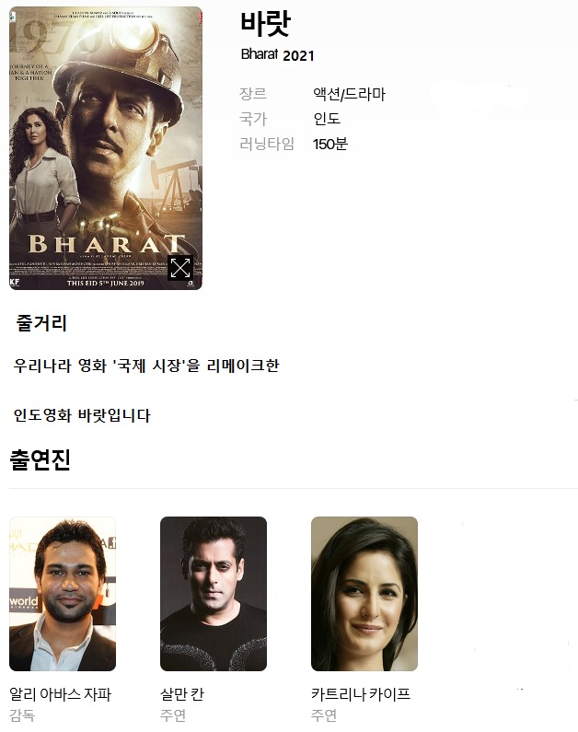Open the photo above 카트리나 카이프
This screenshot has width=578, height=732.
(x=364, y=594)
